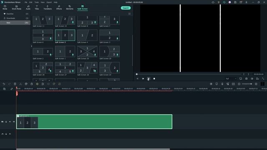Lock the audio track 1
Image resolution: width=267 pixels, height=150 pixels.
click(x=6, y=134)
